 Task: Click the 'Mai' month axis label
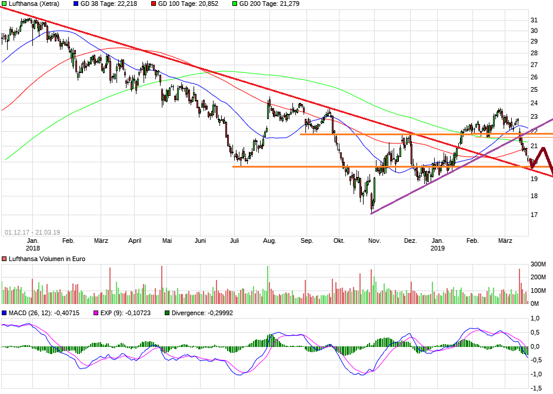point(167,241)
